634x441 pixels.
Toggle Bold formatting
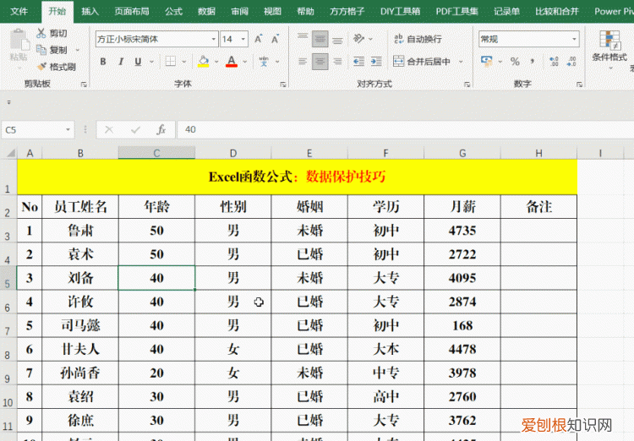[103, 62]
